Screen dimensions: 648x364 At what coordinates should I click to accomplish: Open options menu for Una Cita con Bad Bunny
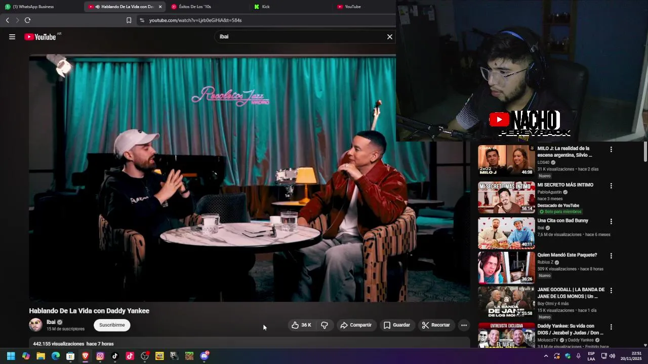coord(611,221)
